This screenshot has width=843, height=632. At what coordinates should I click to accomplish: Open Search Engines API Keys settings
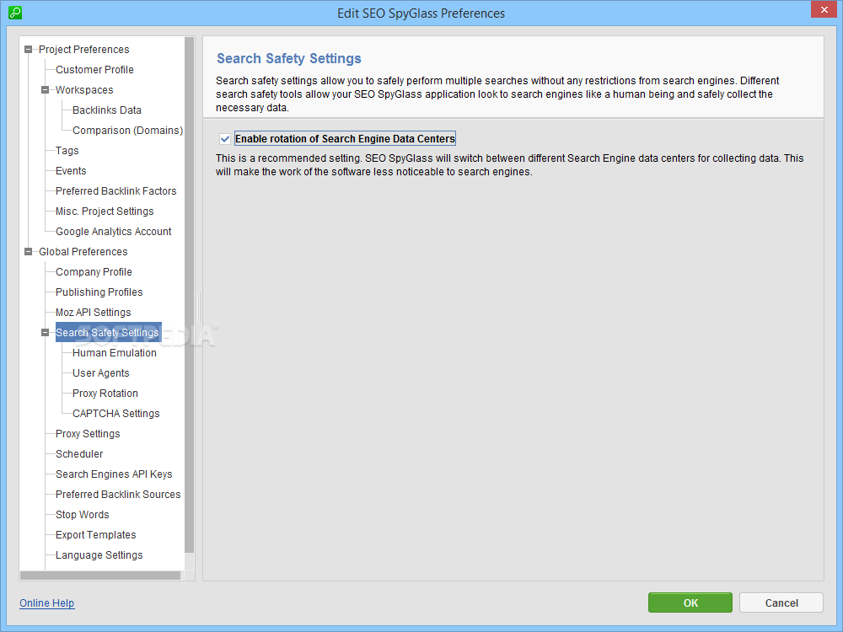click(114, 474)
